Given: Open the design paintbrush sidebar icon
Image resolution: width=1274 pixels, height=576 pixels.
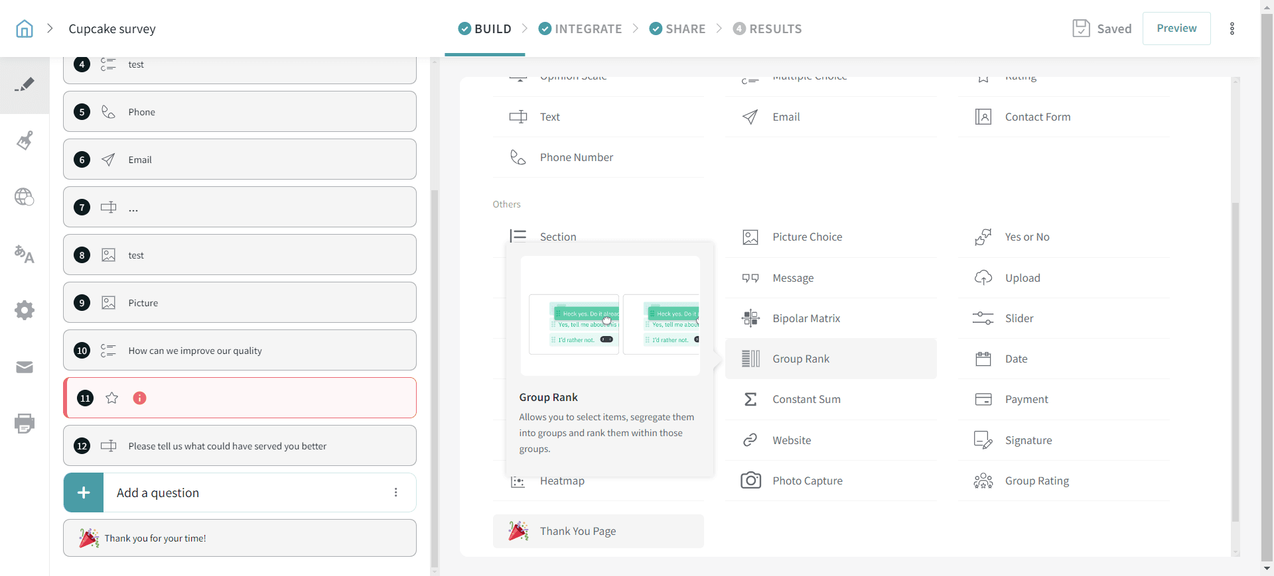Looking at the screenshot, I should coord(25,141).
